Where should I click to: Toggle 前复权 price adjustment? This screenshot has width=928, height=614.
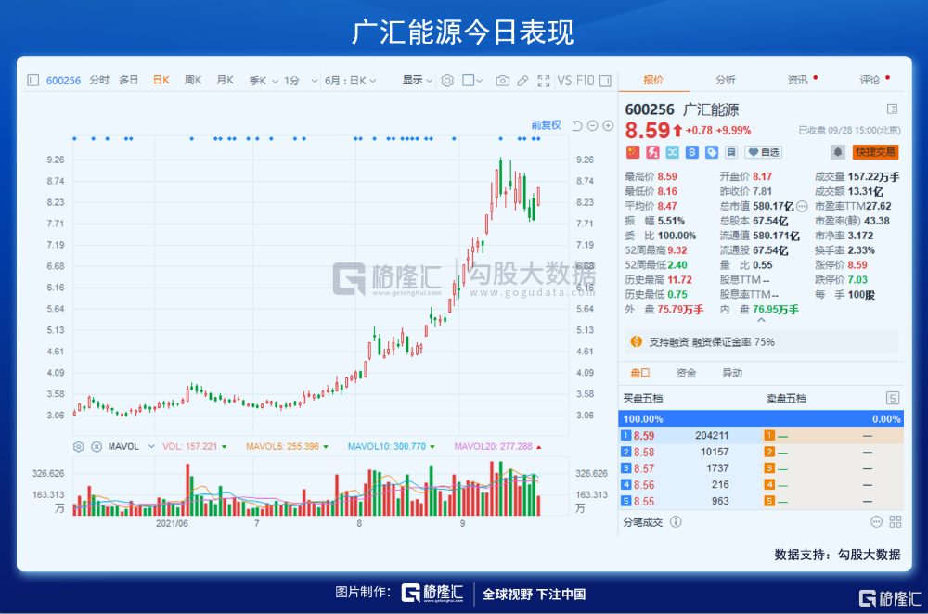click(x=546, y=125)
